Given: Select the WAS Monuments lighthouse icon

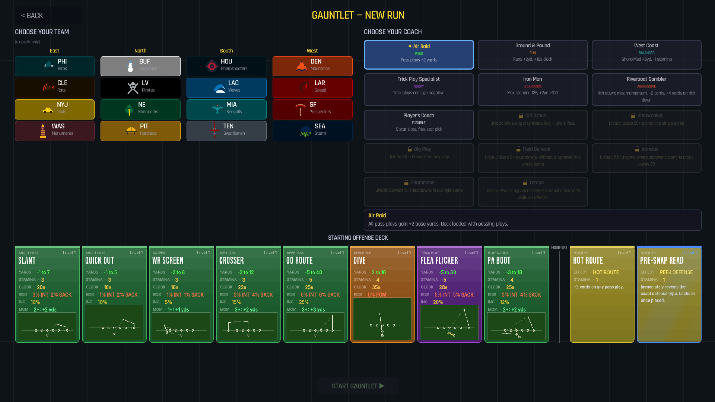Looking at the screenshot, I should (44, 131).
